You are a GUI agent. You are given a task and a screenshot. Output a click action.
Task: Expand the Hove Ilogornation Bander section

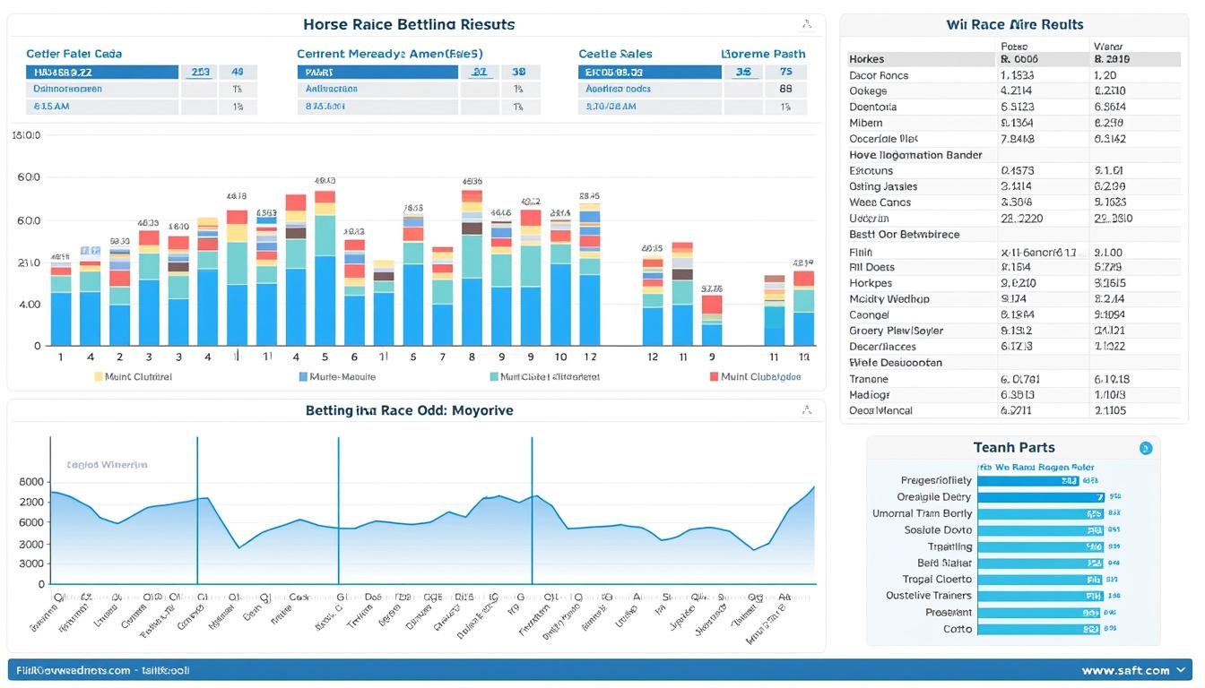click(x=915, y=155)
